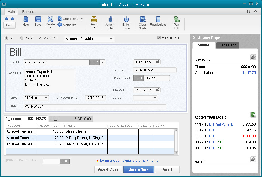Click the Save & Close button
262x177 pixels.
click(108, 169)
